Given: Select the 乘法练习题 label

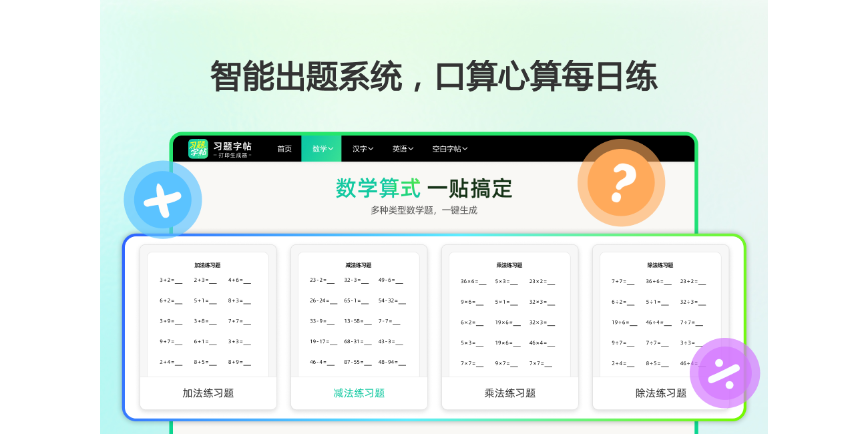Looking at the screenshot, I should (509, 393).
